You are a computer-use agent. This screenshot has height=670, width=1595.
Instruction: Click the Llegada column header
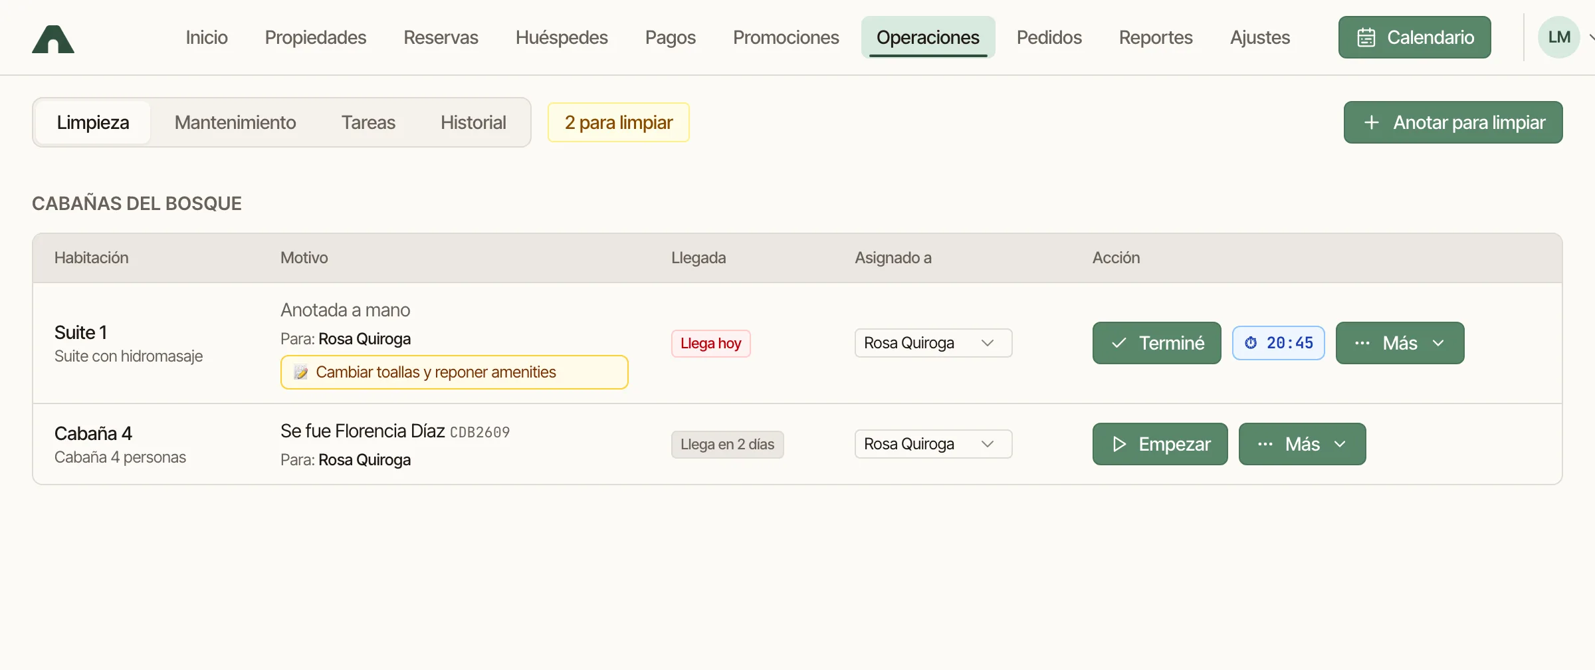pyautogui.click(x=698, y=258)
